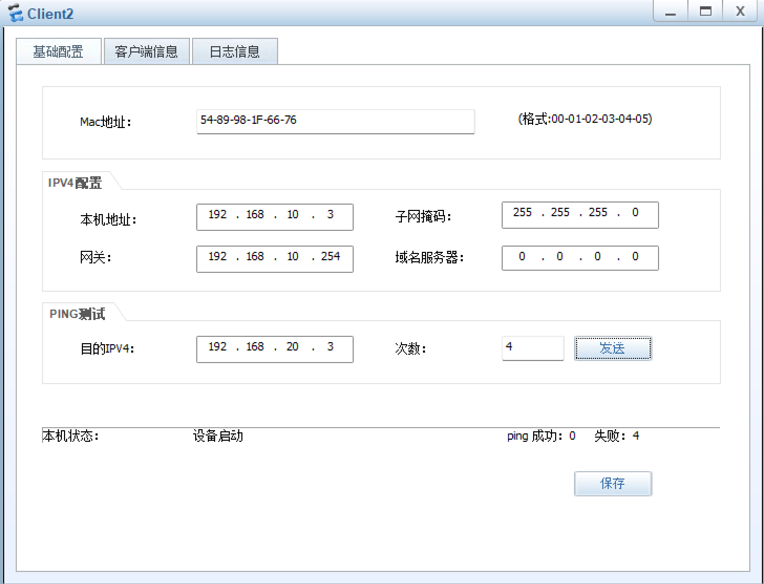This screenshot has height=584, width=764.
Task: Click first octet of 域名服务器 field
Action: [522, 257]
